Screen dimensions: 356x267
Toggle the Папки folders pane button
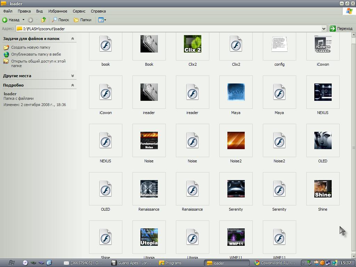[x=82, y=20]
